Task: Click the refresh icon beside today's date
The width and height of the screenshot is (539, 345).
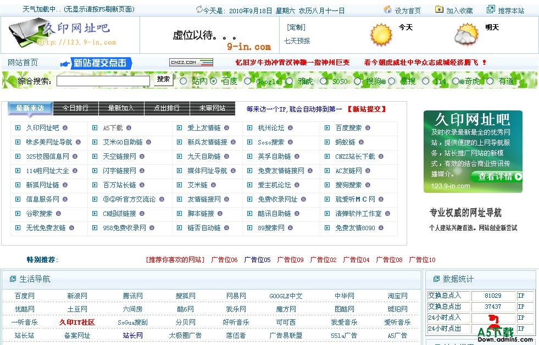Action: coord(199,9)
